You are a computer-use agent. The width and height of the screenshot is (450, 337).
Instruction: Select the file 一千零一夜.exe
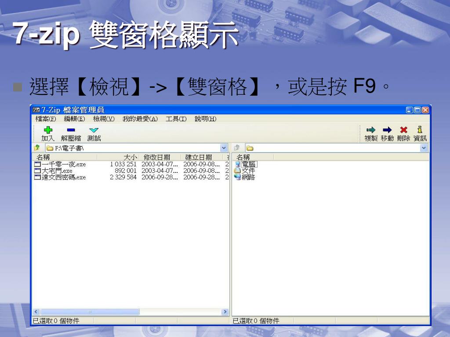pos(64,165)
